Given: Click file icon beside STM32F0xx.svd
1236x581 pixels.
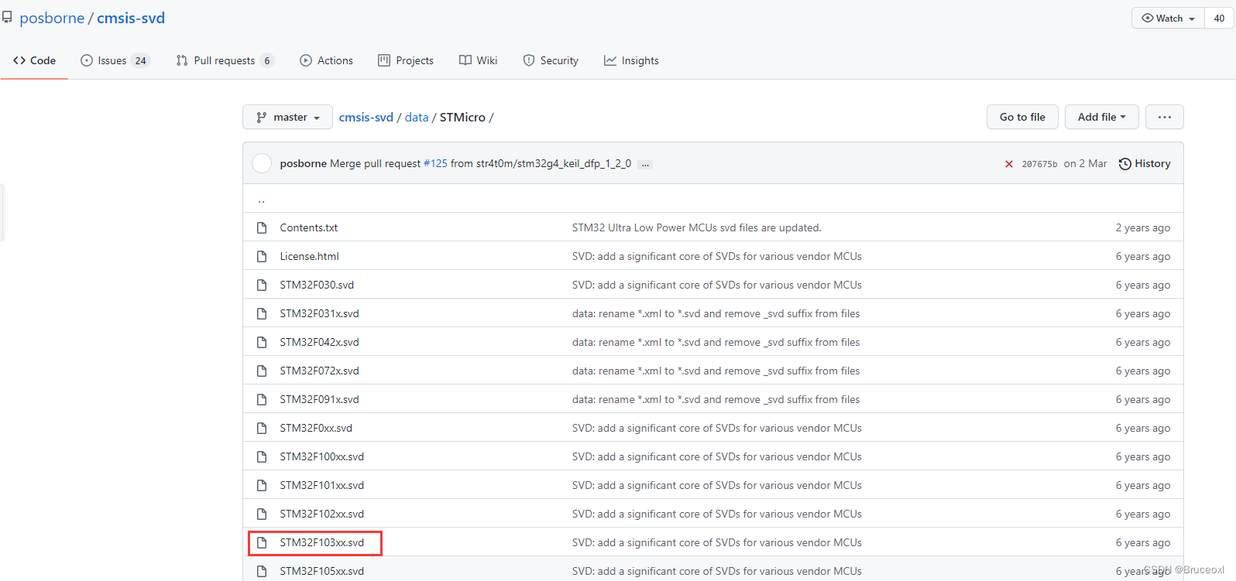Looking at the screenshot, I should pos(262,428).
